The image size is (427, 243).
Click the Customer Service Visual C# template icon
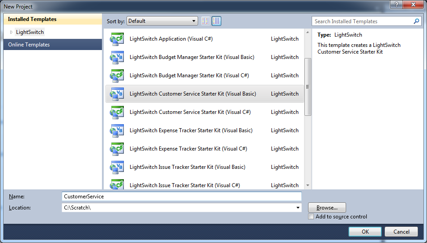[117, 112]
